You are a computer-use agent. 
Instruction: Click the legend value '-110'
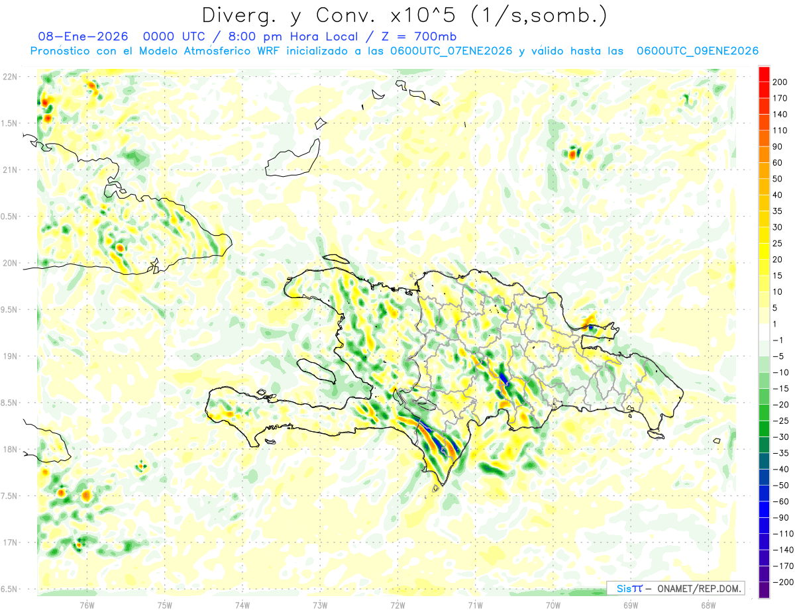pyautogui.click(x=783, y=534)
